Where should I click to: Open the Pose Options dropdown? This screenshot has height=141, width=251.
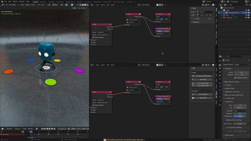pyautogui.click(x=82, y=8)
